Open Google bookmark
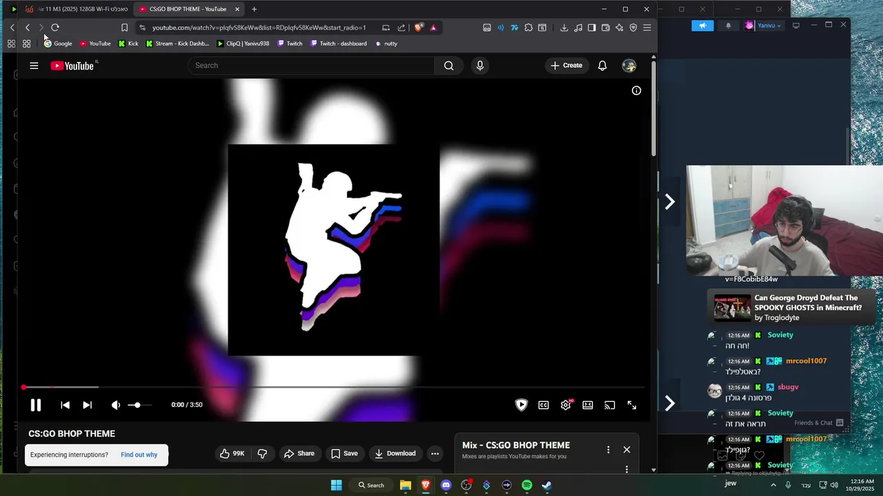 point(58,43)
